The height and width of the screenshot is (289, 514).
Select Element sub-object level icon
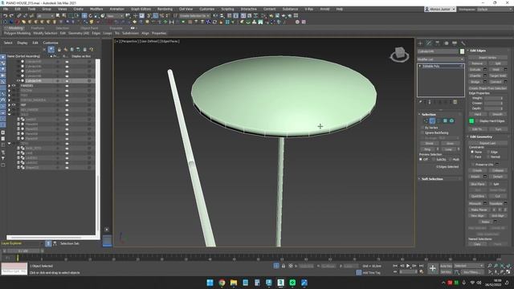(x=451, y=121)
